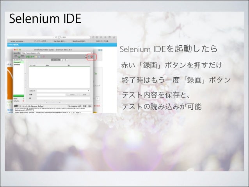The image size is (249, 187).
Task: Click the empty command table area
Action: 59,77
